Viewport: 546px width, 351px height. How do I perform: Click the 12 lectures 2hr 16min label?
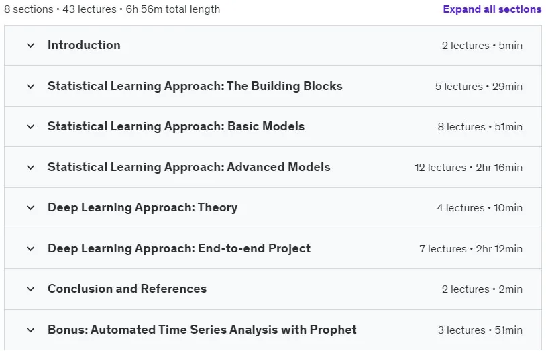pyautogui.click(x=468, y=168)
